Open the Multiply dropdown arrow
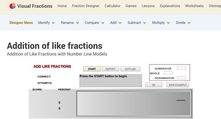Viewport: 221px width, 119px height. tap(168, 23)
